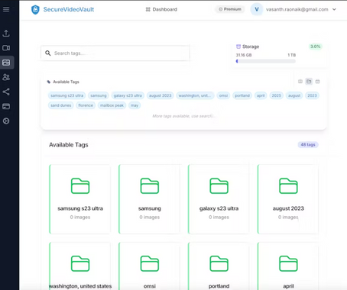347x290 pixels.
Task: Open the upload icon in sidebar
Action: (6, 34)
